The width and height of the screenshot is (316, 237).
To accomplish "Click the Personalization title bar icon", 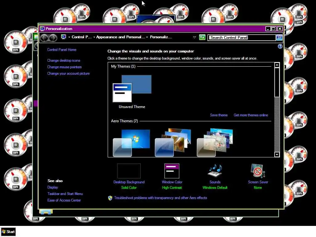I will coord(42,29).
